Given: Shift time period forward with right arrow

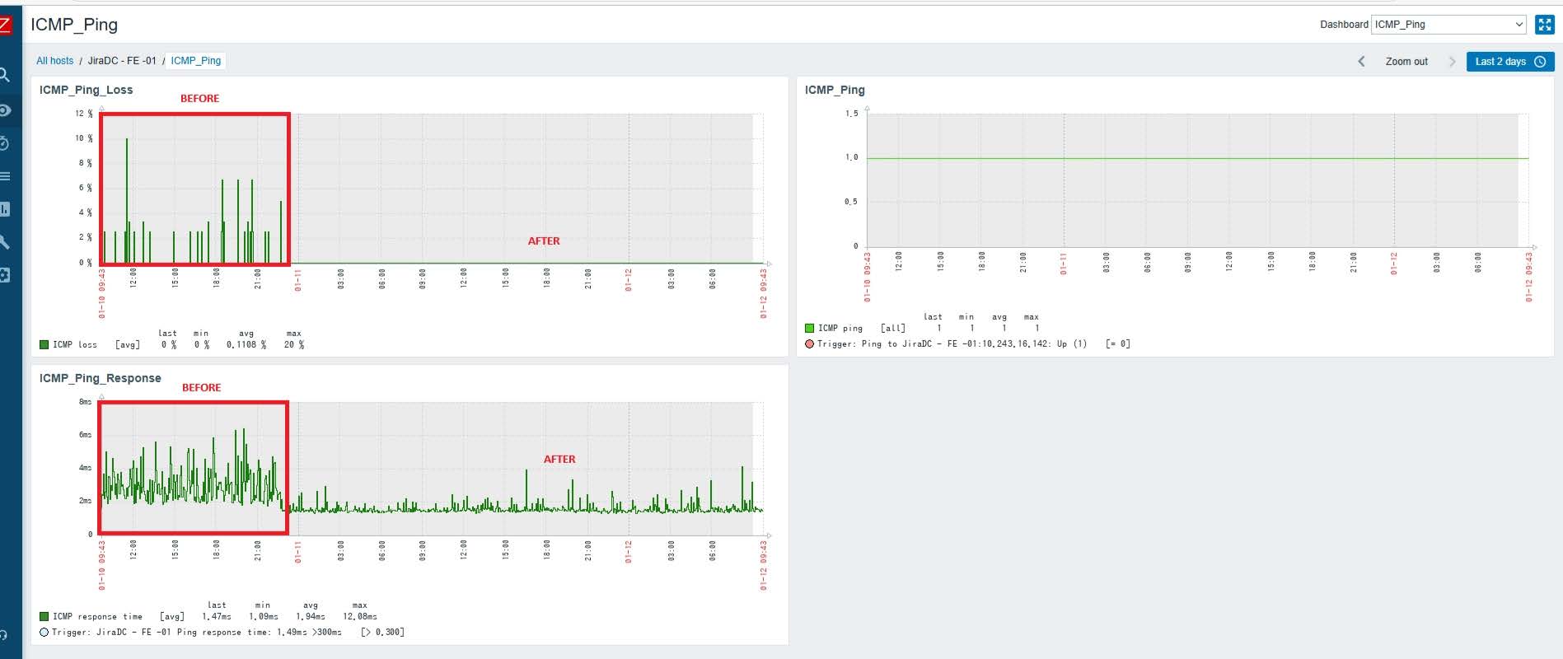Looking at the screenshot, I should click(1452, 62).
